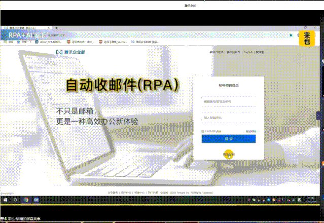Tick the remember-login checkbox above the login button
324x223 pixels.
pyautogui.click(x=203, y=131)
